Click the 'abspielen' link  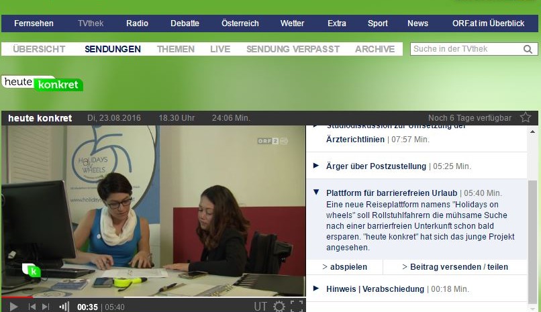345,267
